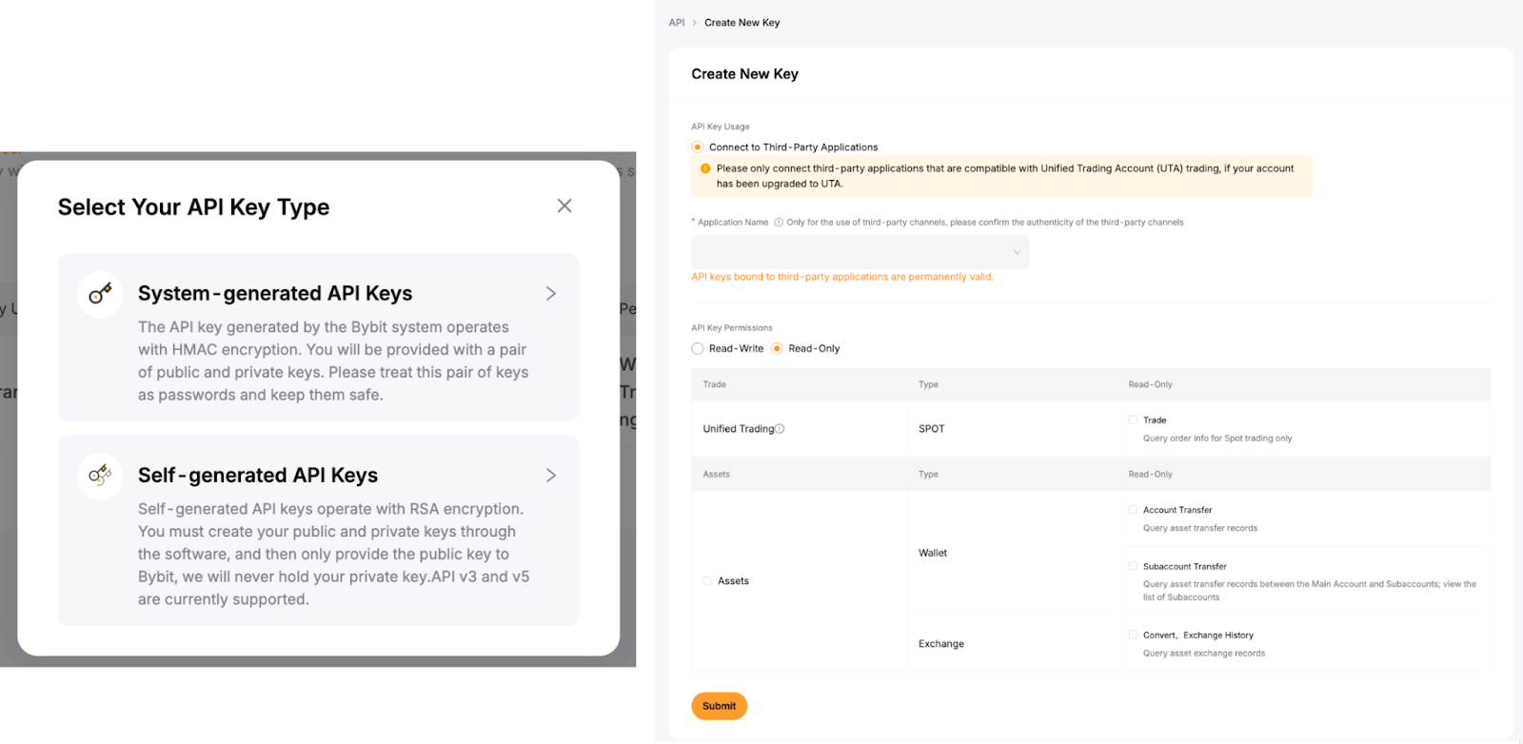Close the Select Your API Key Type dialog
This screenshot has width=1523, height=744.
click(564, 206)
